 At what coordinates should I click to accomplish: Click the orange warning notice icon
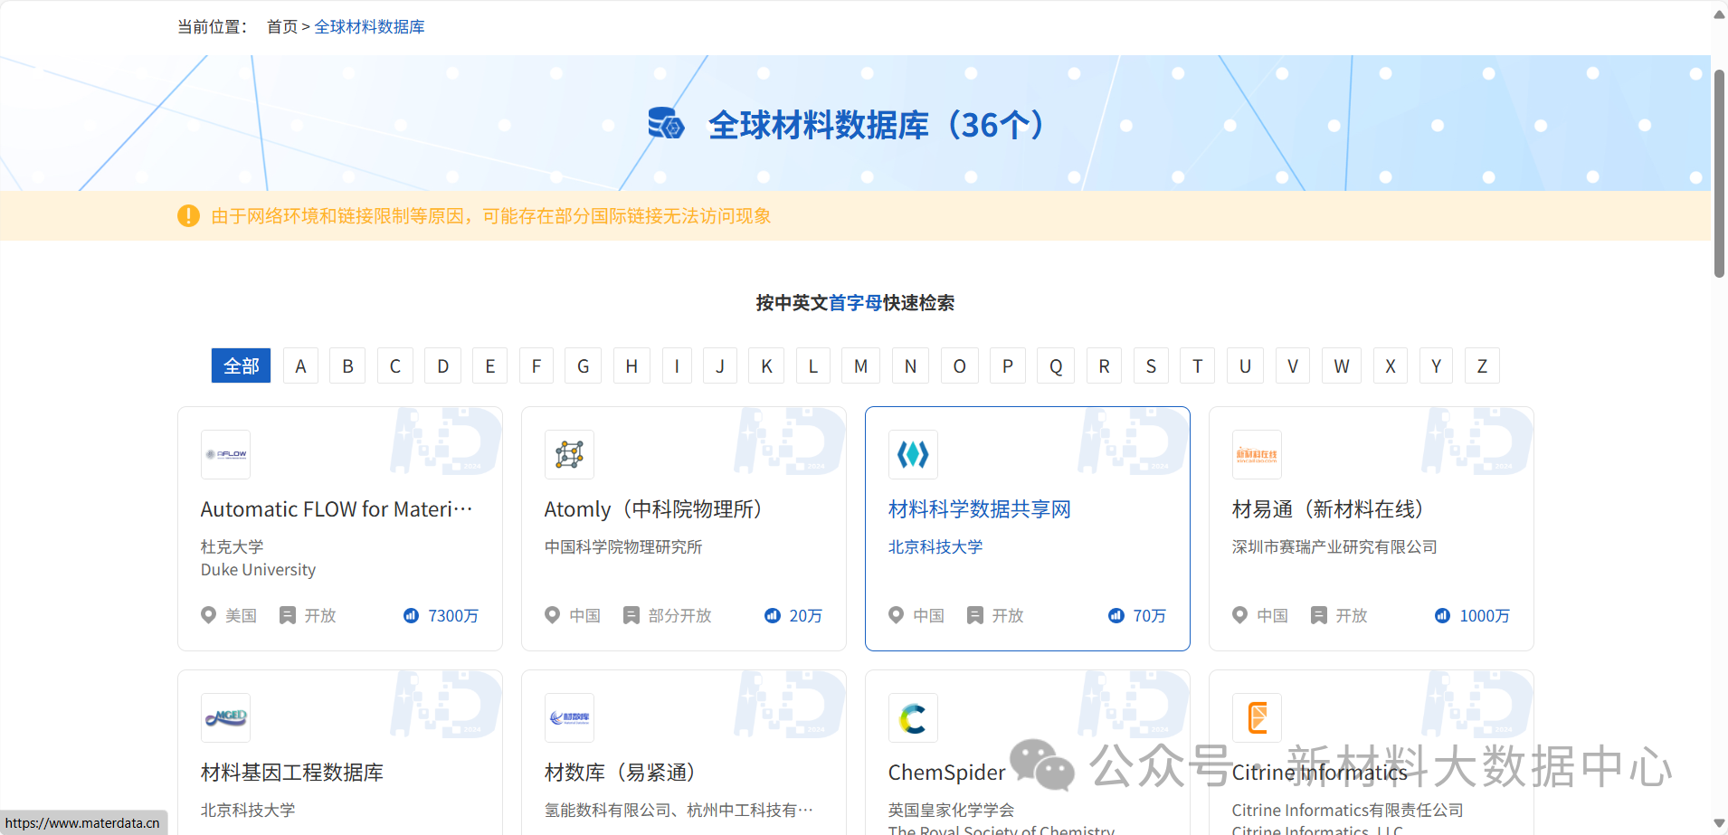[188, 215]
